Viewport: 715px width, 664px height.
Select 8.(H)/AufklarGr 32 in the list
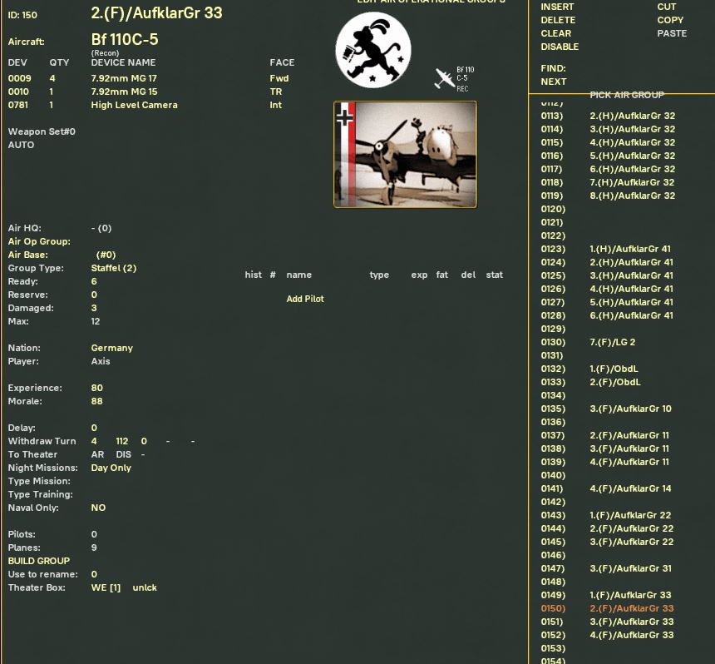pos(632,196)
